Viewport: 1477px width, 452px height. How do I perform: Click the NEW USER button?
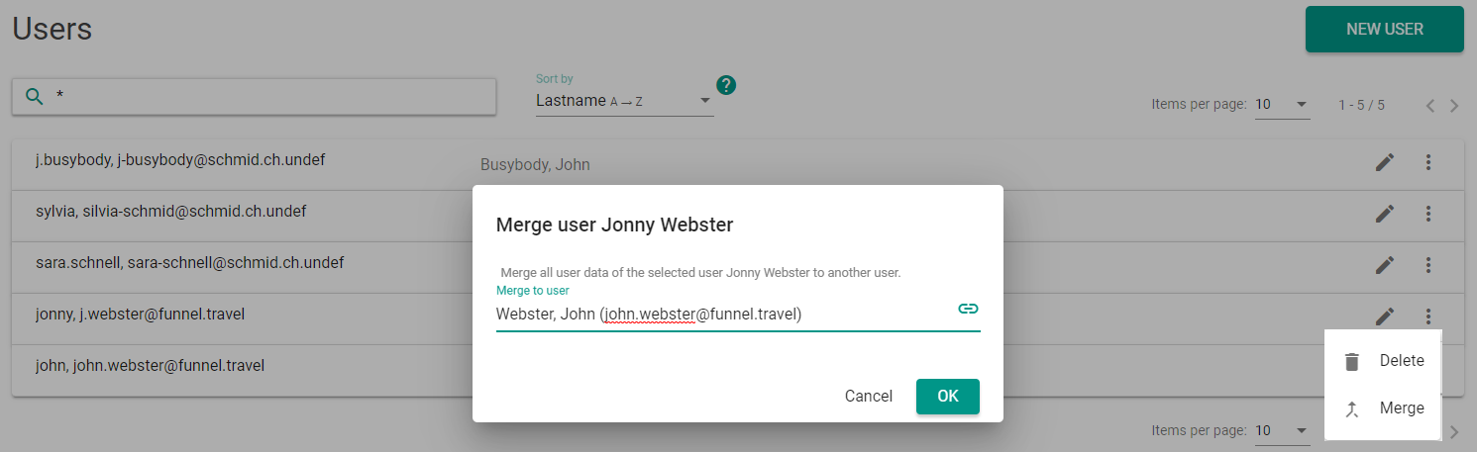(1385, 29)
